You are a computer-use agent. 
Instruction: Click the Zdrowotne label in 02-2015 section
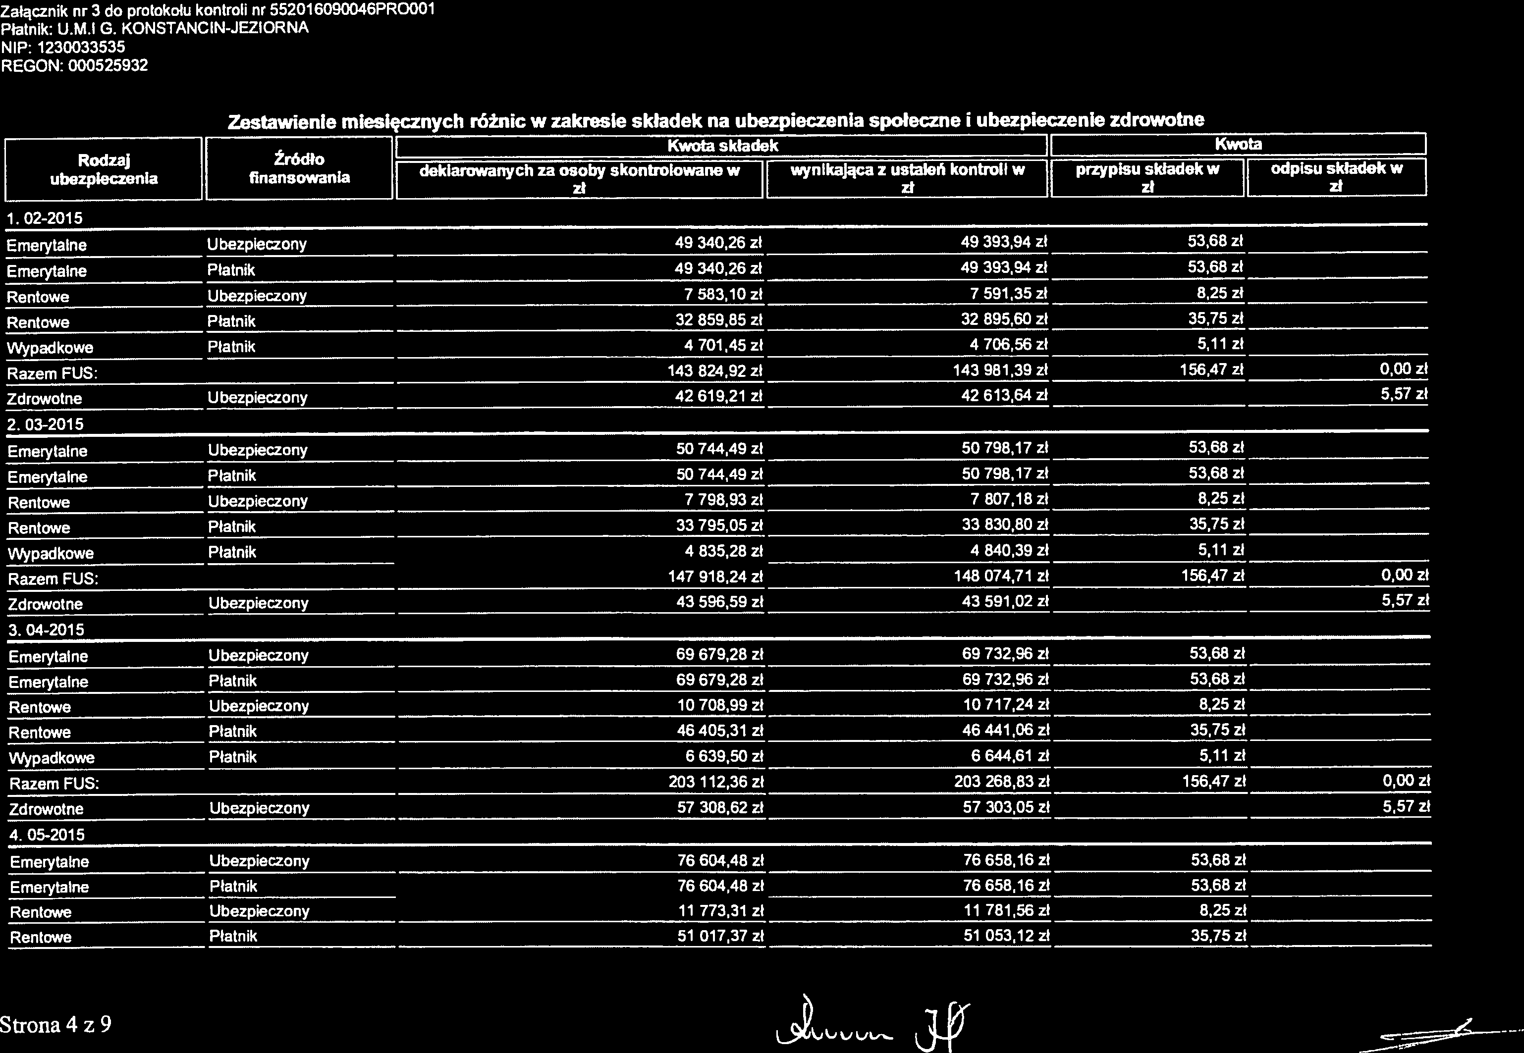44,399
